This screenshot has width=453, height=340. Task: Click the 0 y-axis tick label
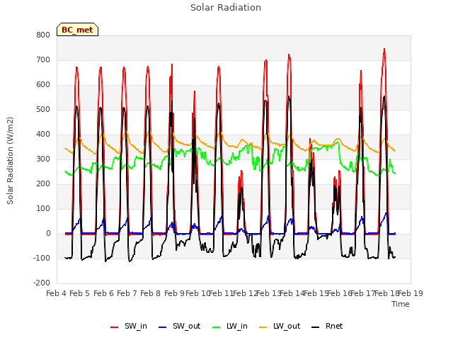point(48,234)
